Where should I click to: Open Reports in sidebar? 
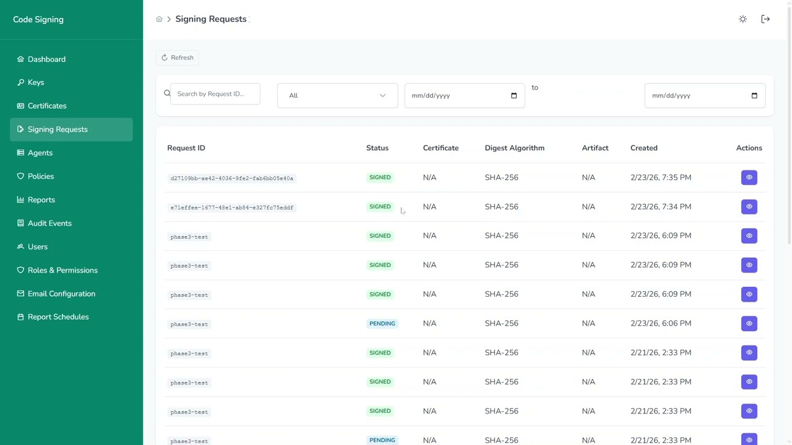click(71, 200)
